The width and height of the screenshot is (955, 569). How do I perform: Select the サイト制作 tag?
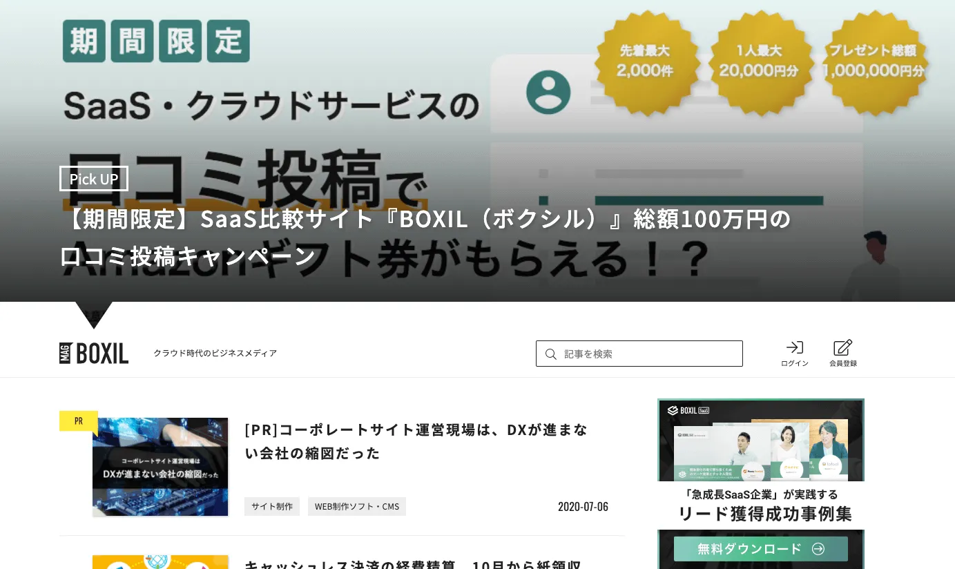click(272, 506)
